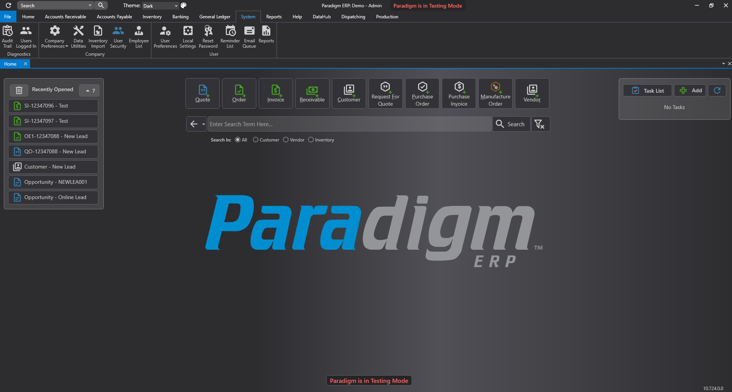Close the Home document tab
The image size is (732, 392).
(x=26, y=64)
